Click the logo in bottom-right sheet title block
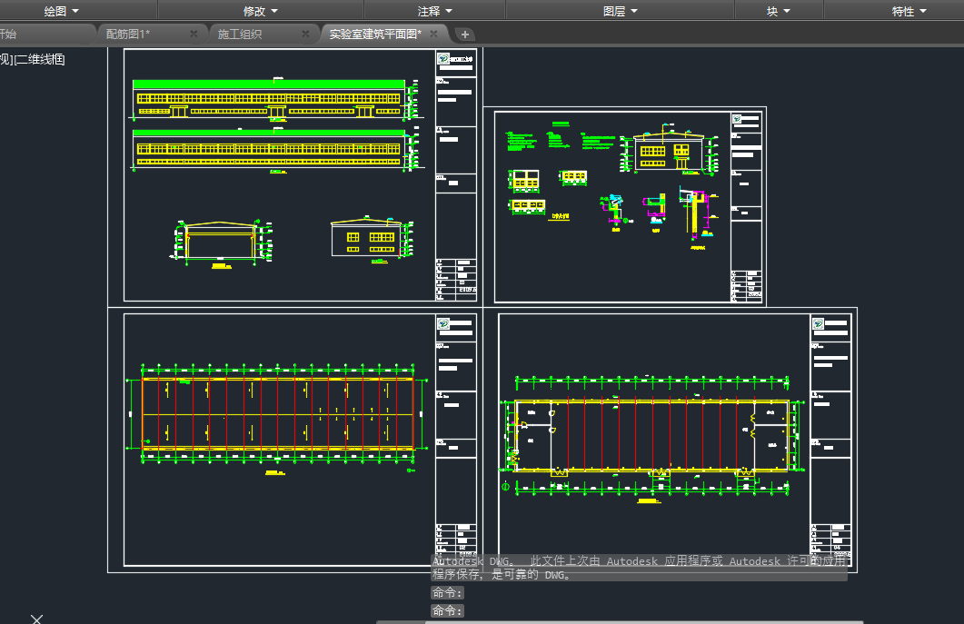 pos(819,323)
